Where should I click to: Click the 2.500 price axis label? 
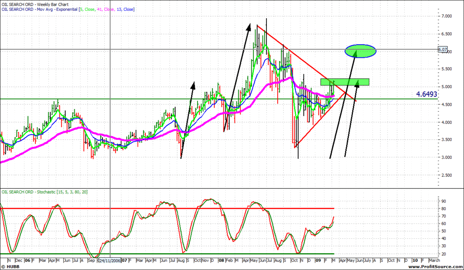(446, 175)
